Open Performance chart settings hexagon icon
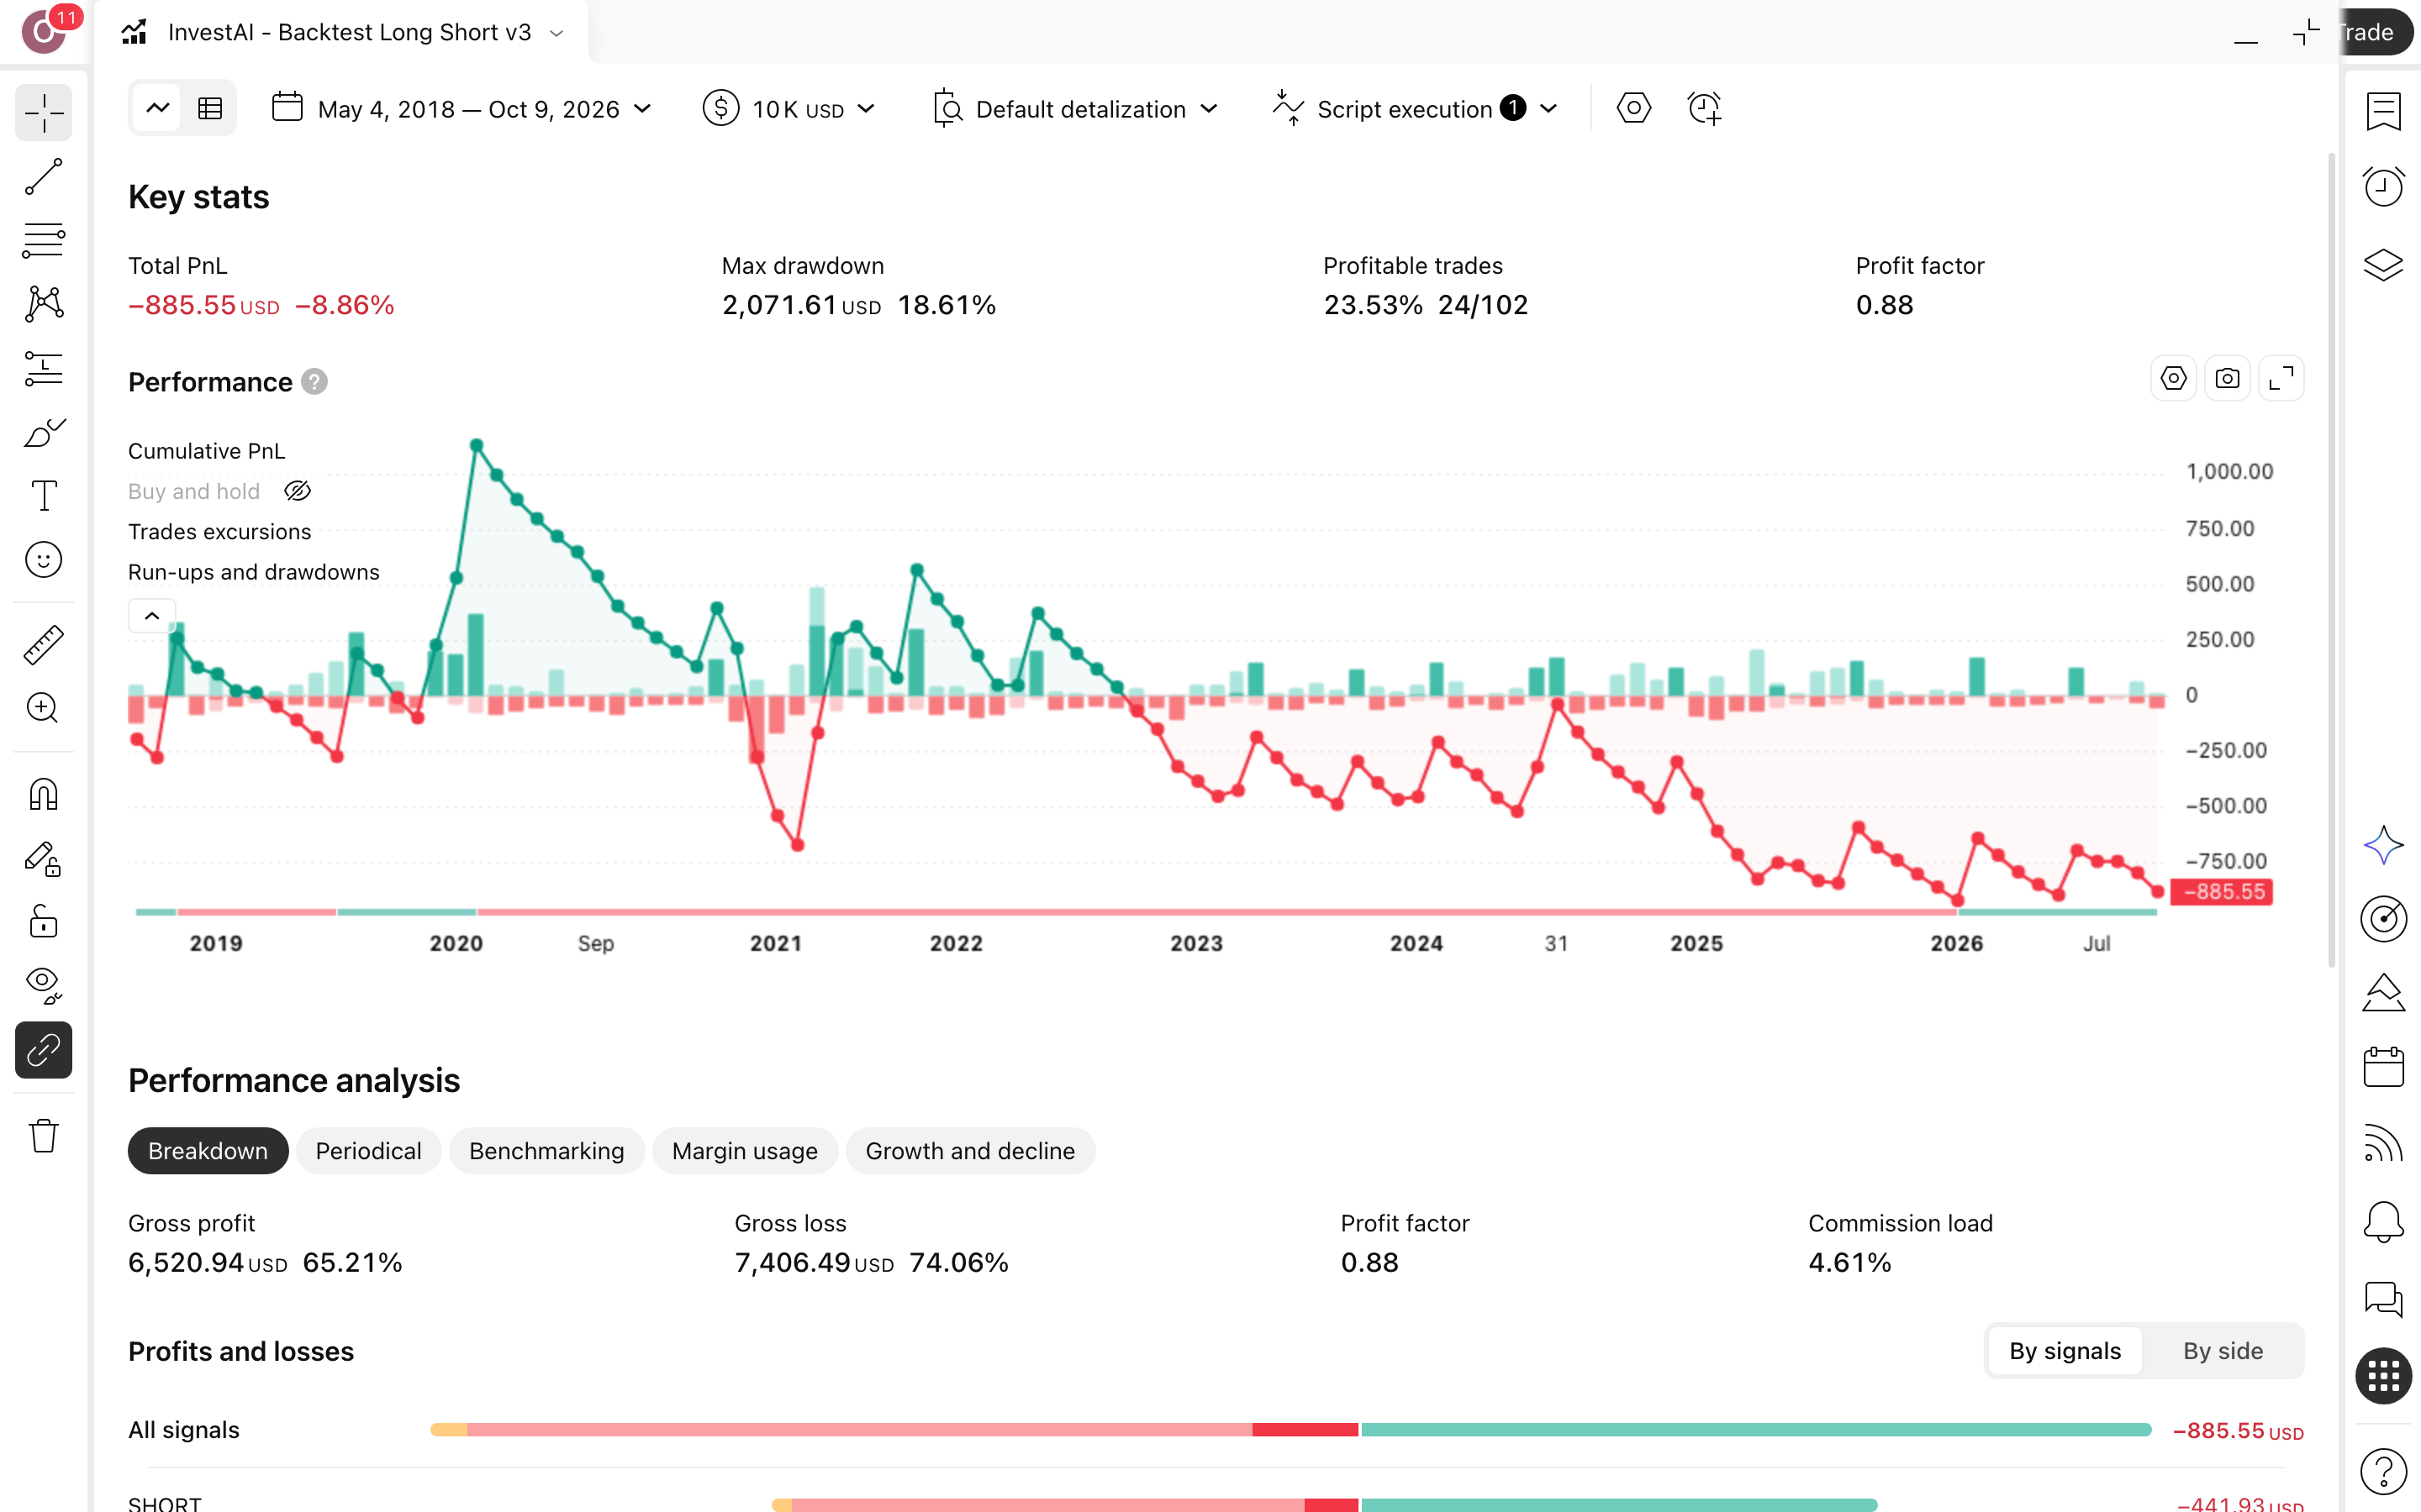The height and width of the screenshot is (1512, 2421). pyautogui.click(x=2173, y=379)
